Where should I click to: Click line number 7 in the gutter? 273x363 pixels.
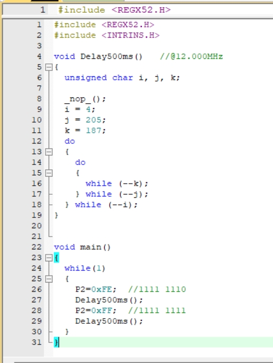pyautogui.click(x=39, y=88)
